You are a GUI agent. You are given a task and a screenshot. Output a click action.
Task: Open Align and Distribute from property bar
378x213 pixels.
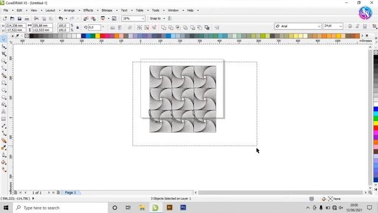[x=217, y=28]
